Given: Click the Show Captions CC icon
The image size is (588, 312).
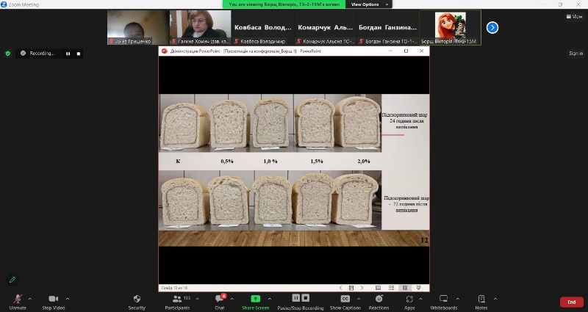Looking at the screenshot, I should (345, 299).
